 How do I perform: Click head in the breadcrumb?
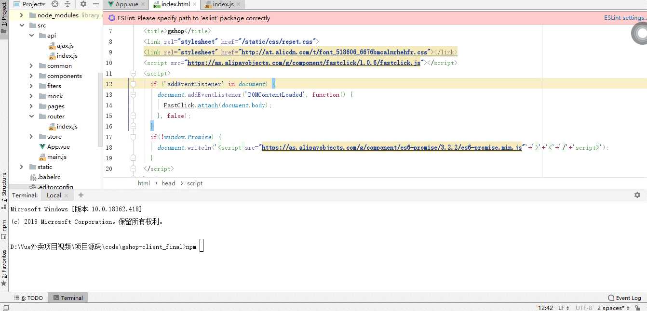click(x=168, y=183)
